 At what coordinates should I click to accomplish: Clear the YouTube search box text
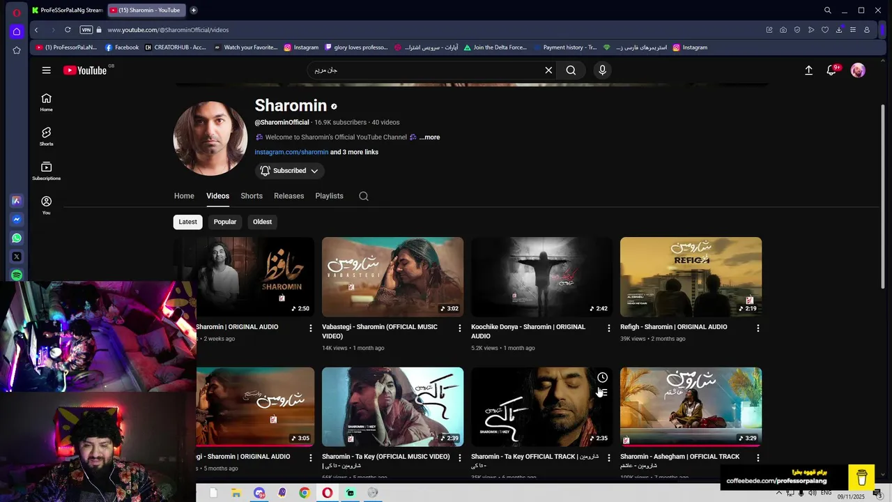click(548, 70)
